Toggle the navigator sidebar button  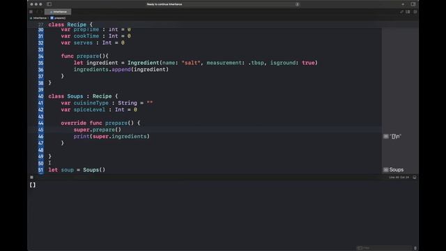pyautogui.click(x=49, y=4)
